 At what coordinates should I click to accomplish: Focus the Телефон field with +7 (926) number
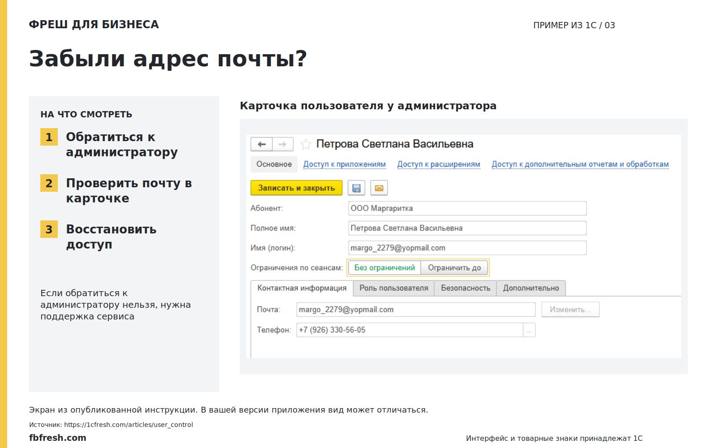[410, 330]
